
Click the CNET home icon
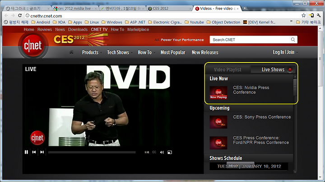[x=71, y=52]
